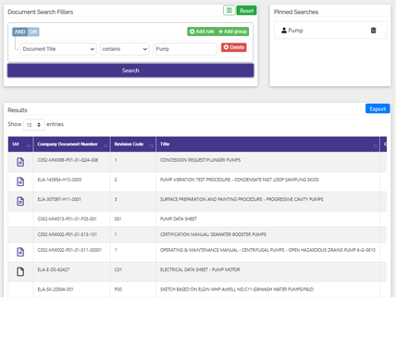This screenshot has height=362, width=396.
Task: Delete the pinned Pump search via trash icon
Action: click(x=373, y=31)
